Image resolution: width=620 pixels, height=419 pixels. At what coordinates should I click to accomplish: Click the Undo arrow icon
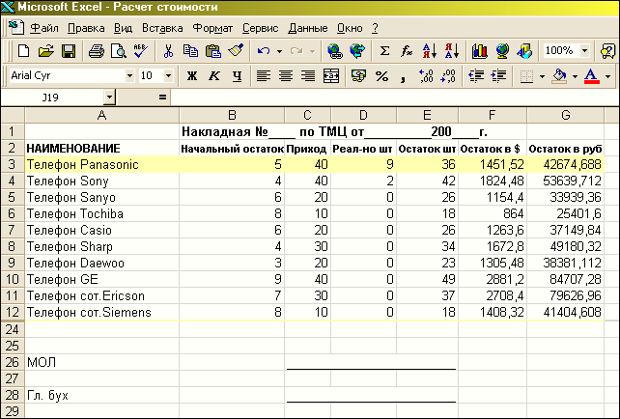264,51
